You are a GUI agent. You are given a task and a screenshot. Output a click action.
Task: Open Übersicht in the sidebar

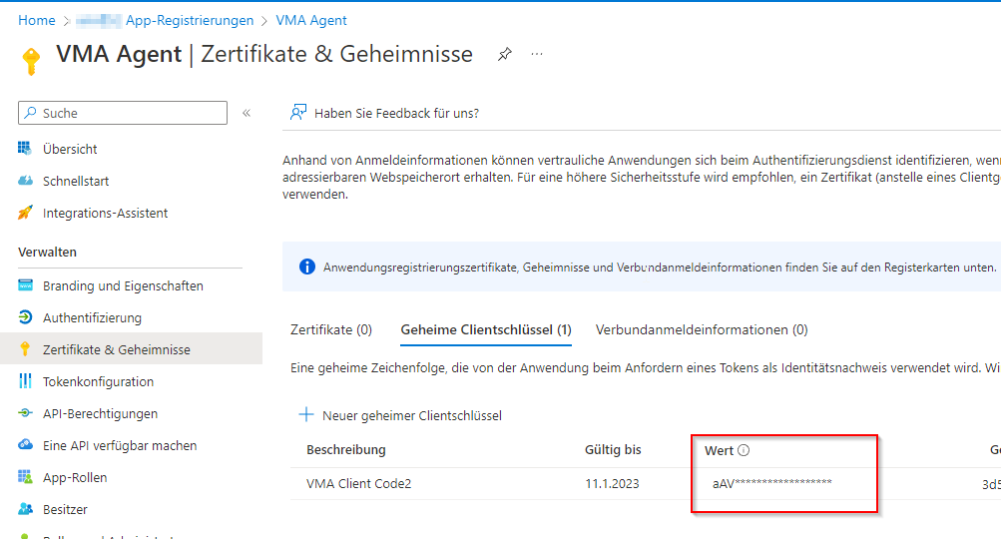point(70,150)
